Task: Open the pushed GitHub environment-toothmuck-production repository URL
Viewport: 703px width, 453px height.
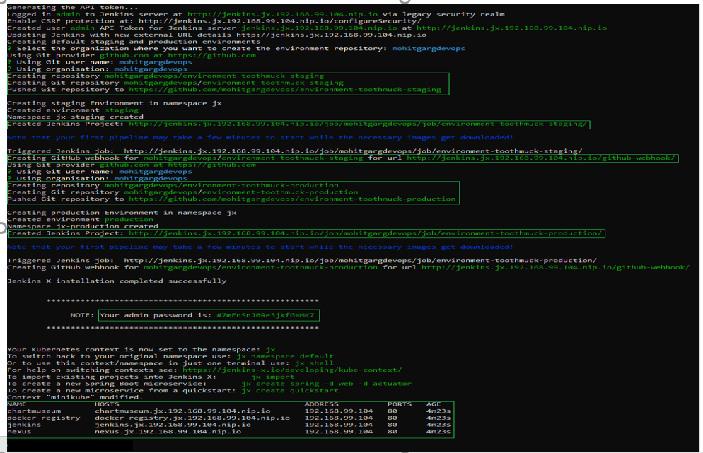Action: tap(292, 199)
